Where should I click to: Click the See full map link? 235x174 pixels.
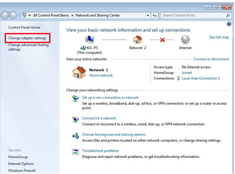(x=219, y=37)
